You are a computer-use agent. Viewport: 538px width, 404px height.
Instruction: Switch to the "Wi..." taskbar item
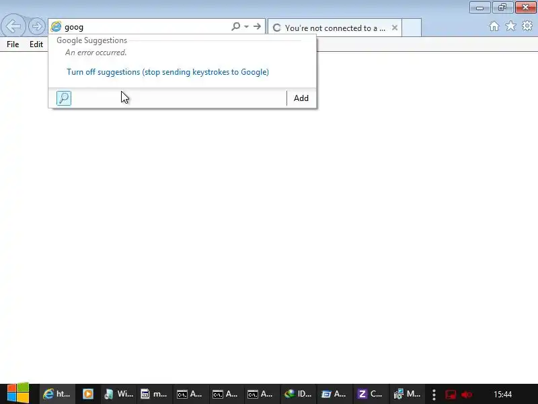[x=119, y=394]
